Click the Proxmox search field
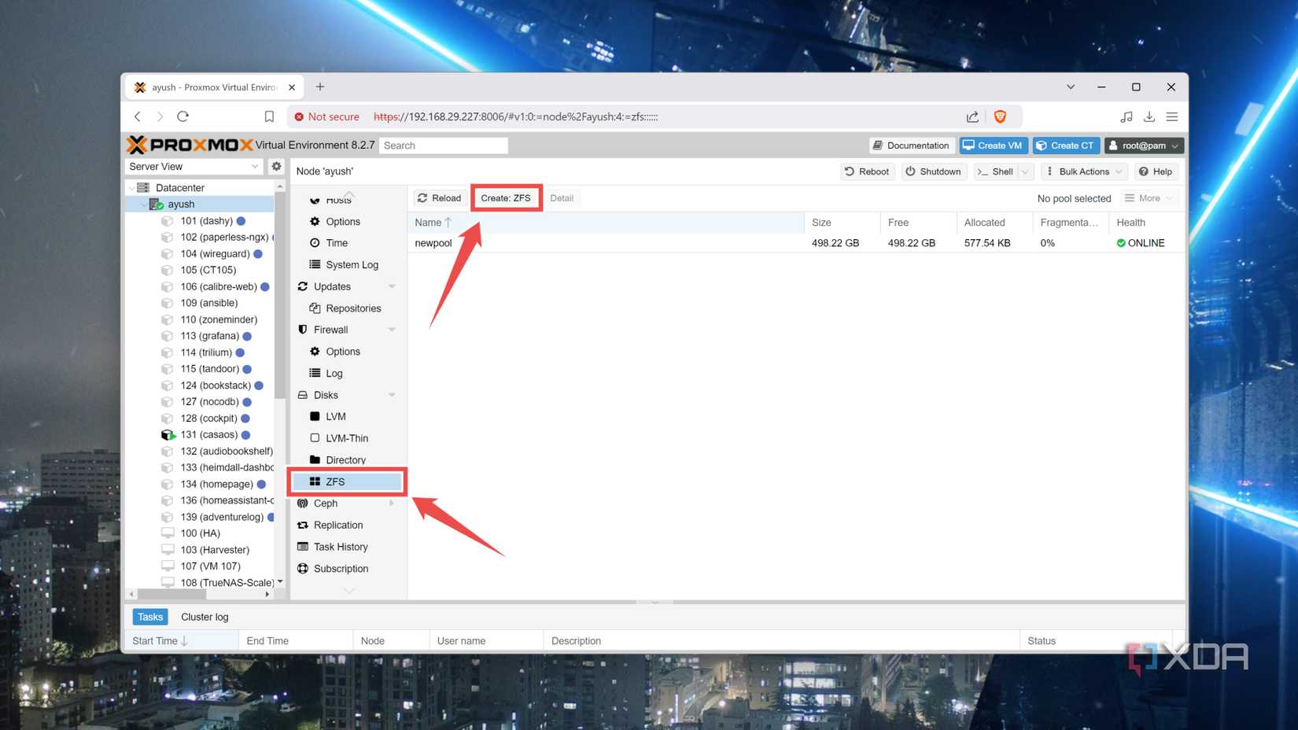The image size is (1298, 730). pos(443,145)
